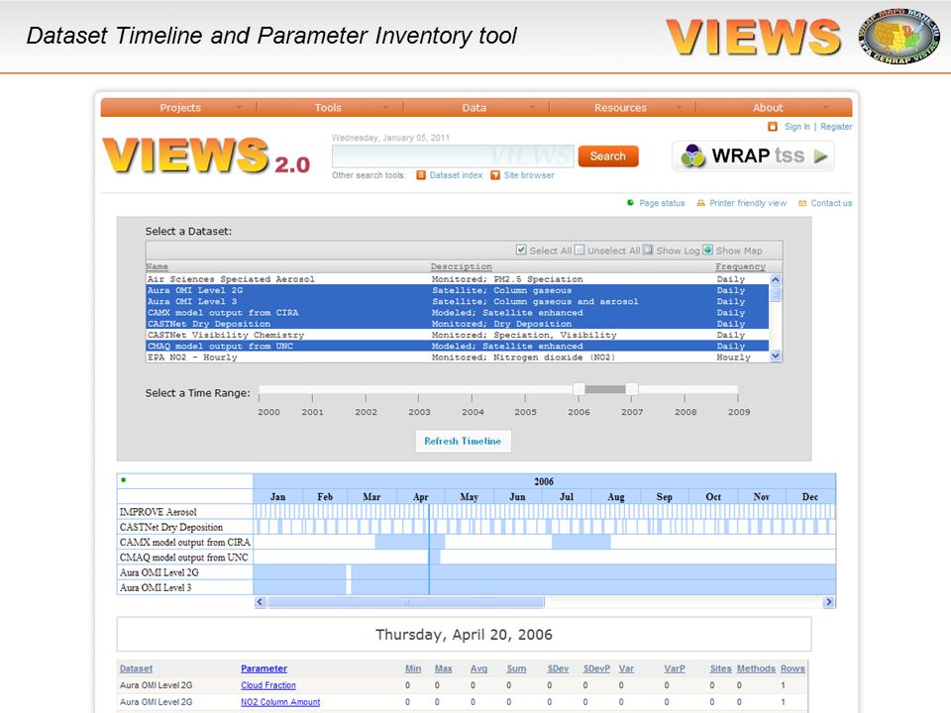951x713 pixels.
Task: Click the Unselect All checkbox icon
Action: pos(580,250)
